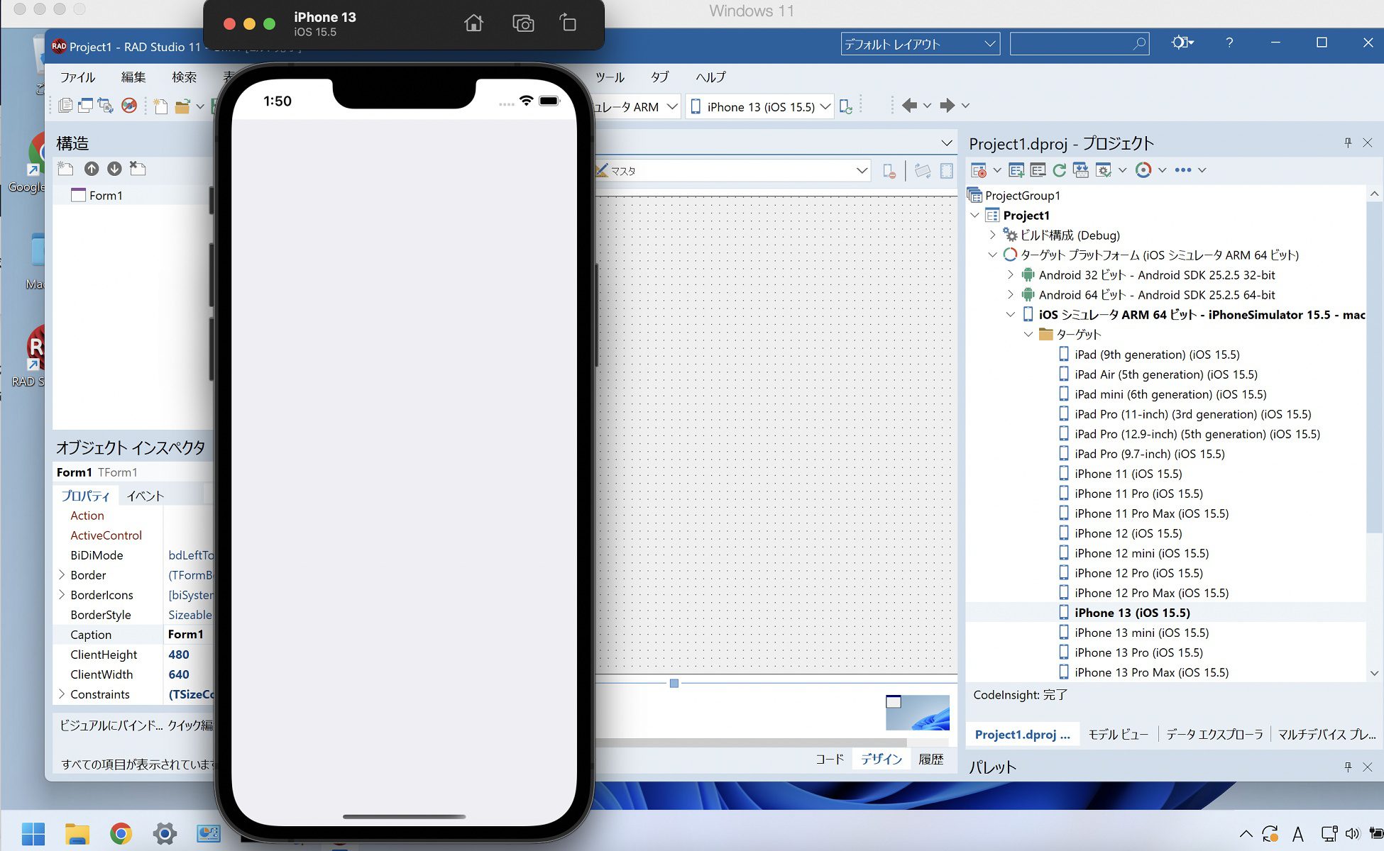Click the Structure pane New item icon
Viewport: 1384px width, 851px height.
(66, 169)
